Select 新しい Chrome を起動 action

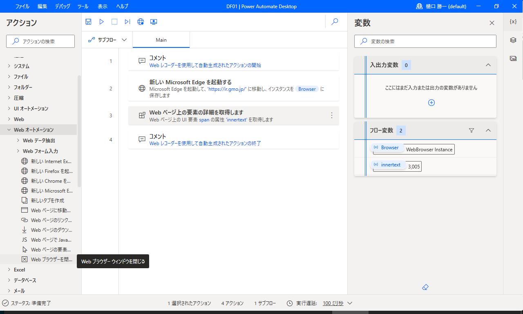(47, 181)
